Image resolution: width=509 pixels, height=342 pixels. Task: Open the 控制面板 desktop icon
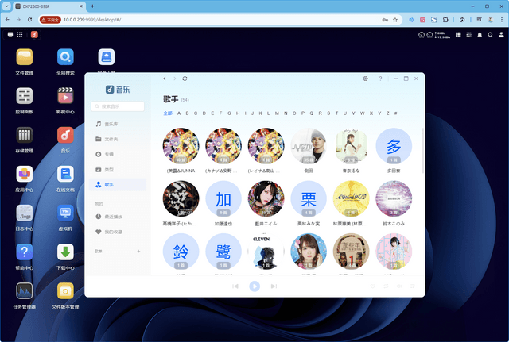tap(25, 96)
